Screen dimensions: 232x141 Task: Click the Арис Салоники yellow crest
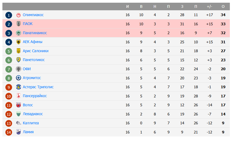click(19, 51)
